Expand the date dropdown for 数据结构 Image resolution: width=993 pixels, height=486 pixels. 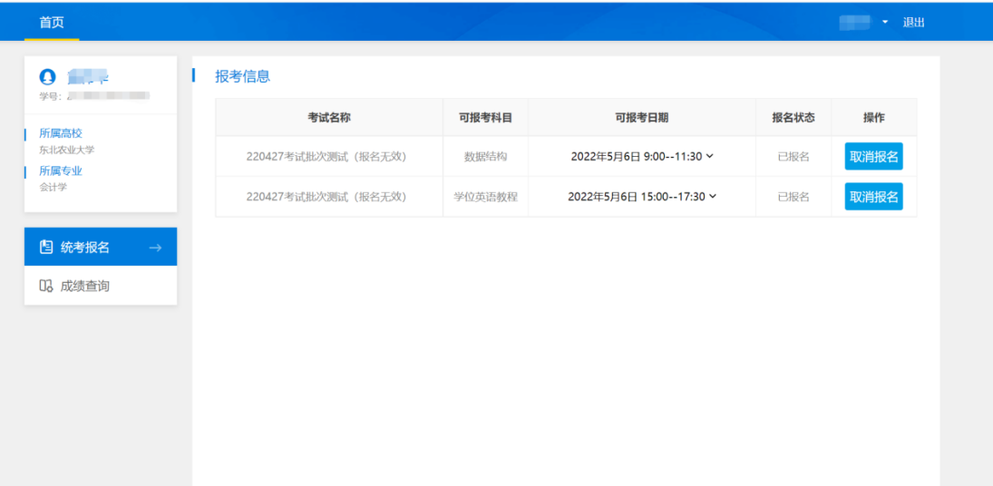(x=709, y=156)
